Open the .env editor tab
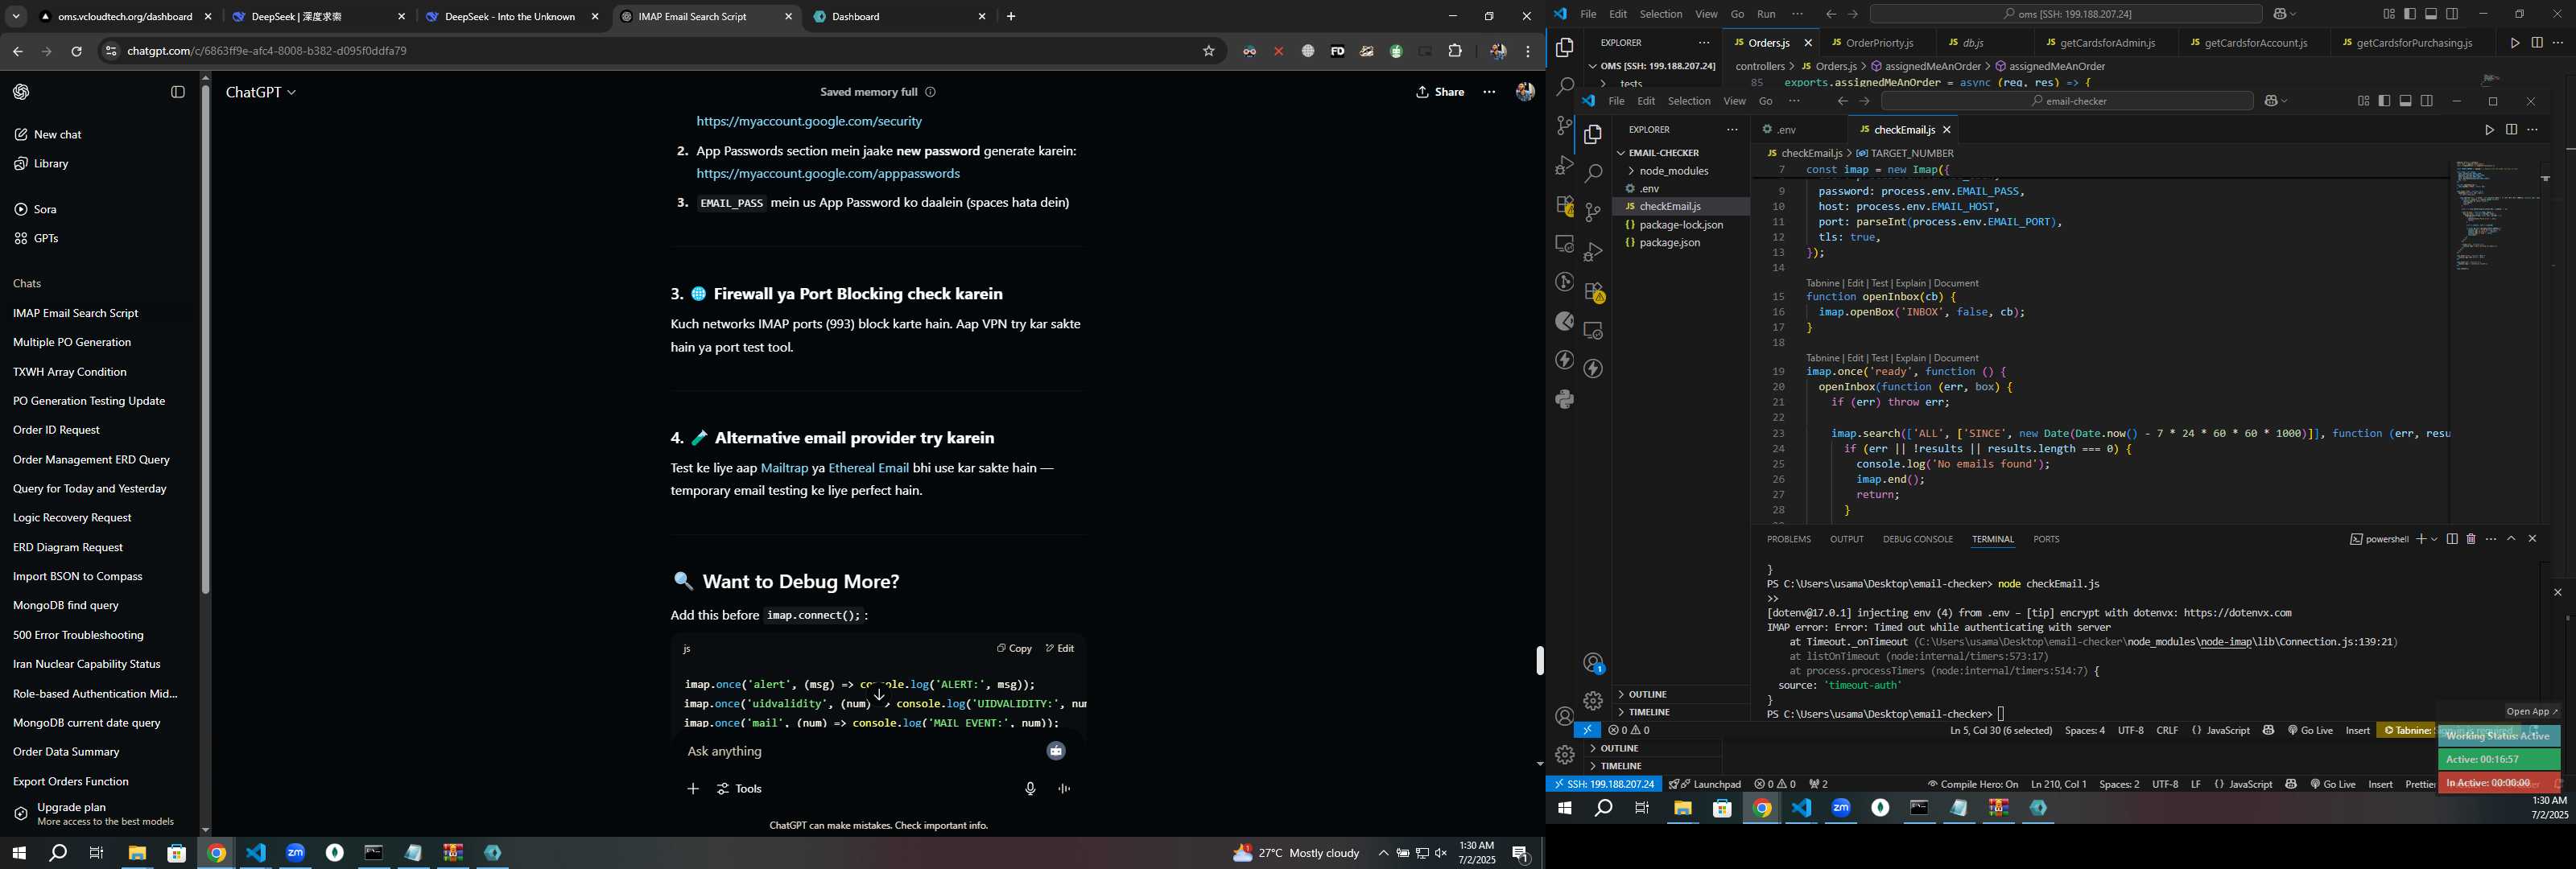 point(1786,130)
